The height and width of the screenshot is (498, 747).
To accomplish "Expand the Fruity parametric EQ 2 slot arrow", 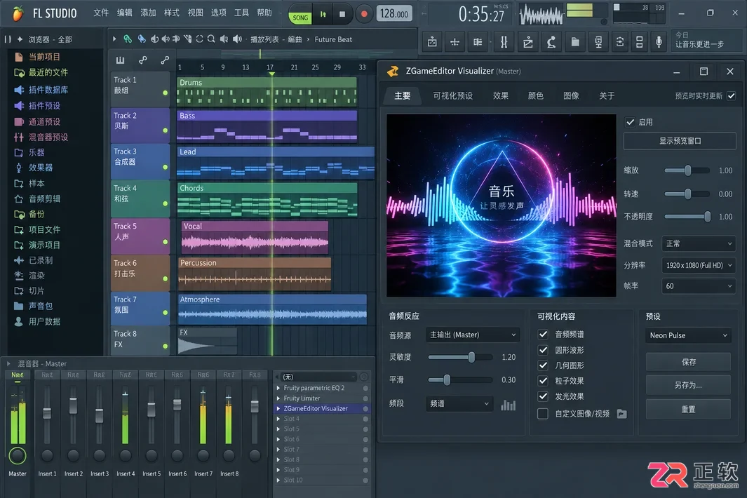I will 278,388.
